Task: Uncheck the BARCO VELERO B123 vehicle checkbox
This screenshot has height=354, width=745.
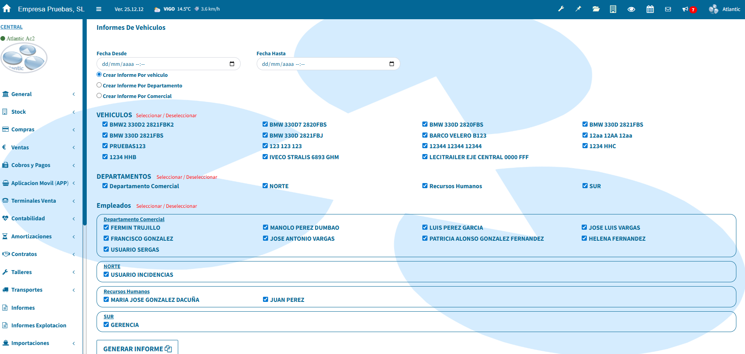Action: click(x=425, y=135)
